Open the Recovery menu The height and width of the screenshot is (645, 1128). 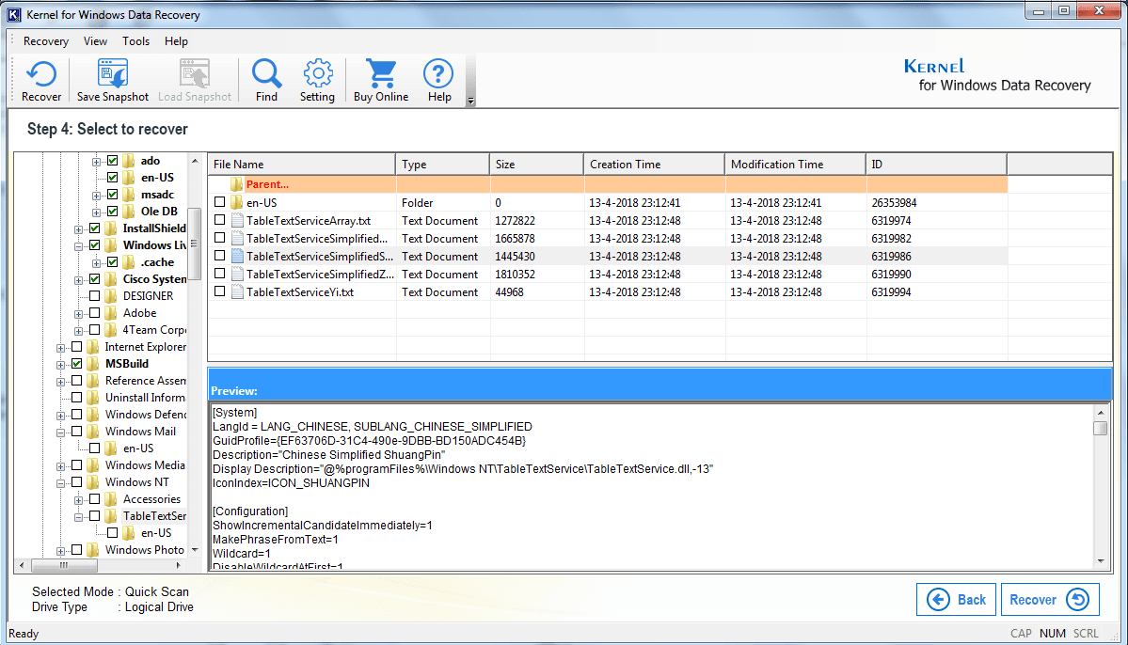coord(46,41)
